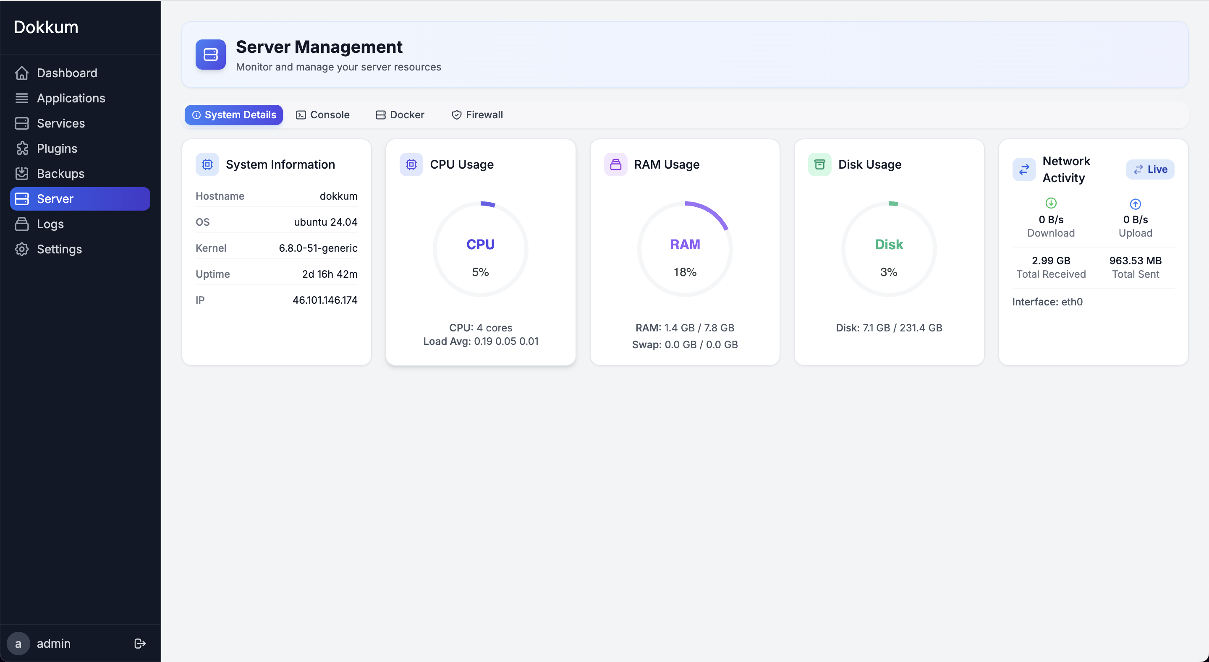This screenshot has width=1209, height=662.
Task: Open the Docker tab
Action: click(400, 115)
